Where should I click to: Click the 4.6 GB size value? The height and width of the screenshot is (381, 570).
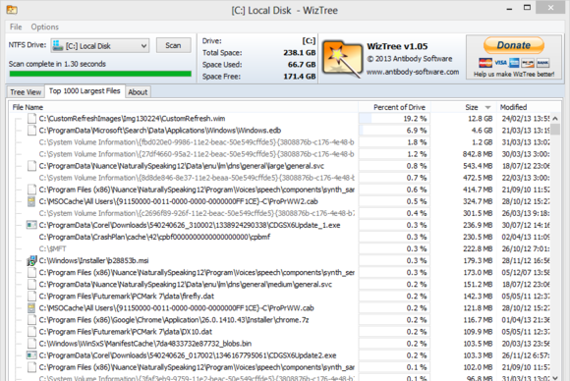pos(482,131)
